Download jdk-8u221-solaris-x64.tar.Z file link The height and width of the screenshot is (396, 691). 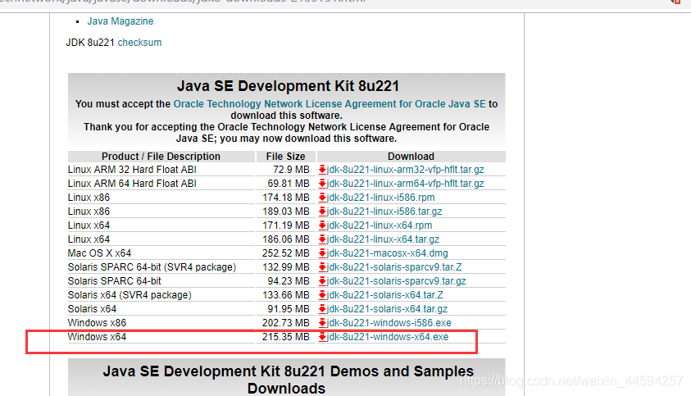pos(385,295)
